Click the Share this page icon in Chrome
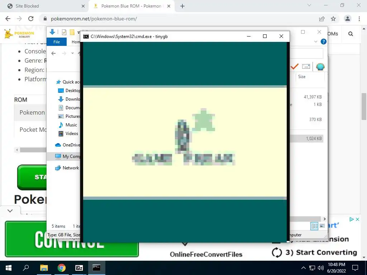 (x=322, y=19)
